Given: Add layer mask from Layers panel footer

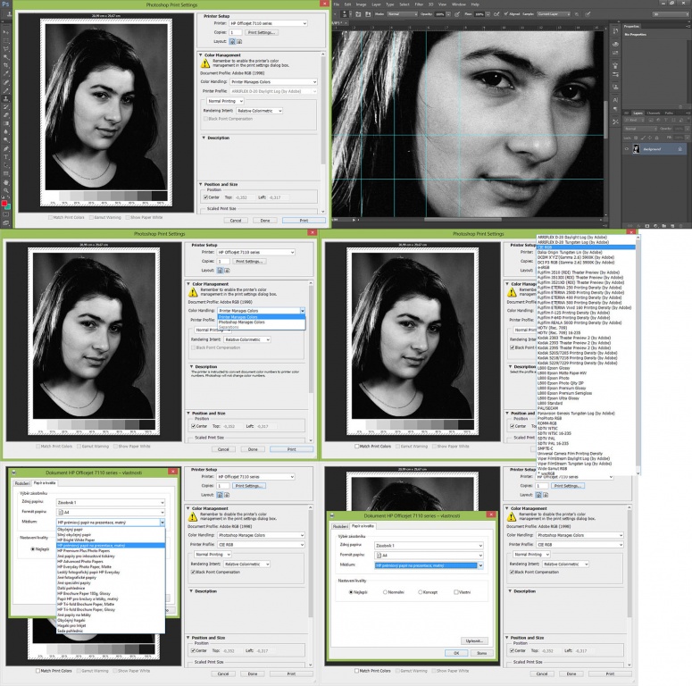Looking at the screenshot, I should click(647, 226).
